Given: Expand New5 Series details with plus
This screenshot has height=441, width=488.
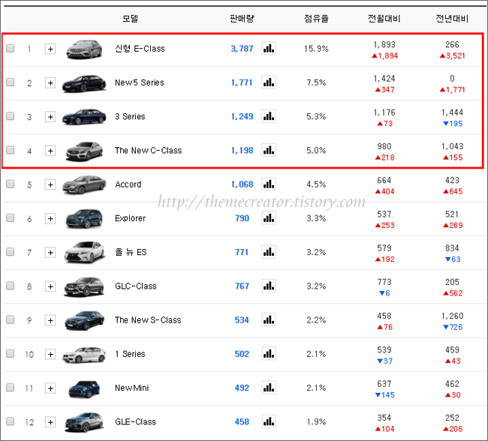Looking at the screenshot, I should pyautogui.click(x=50, y=82).
